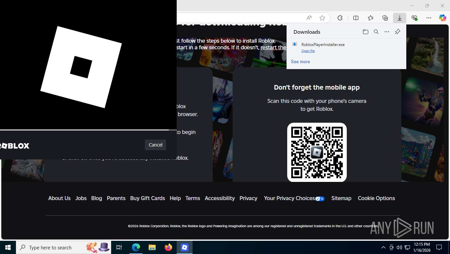Open the Extensions puzzle icon
Screen dimensions: 450x254
(340, 18)
